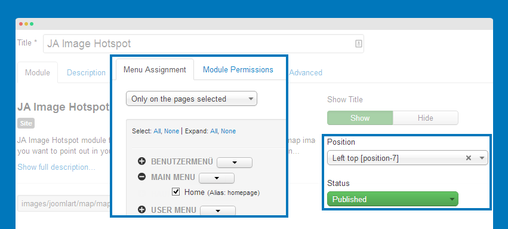
Task: Uncheck the Home menu item checkbox
Action: [176, 192]
